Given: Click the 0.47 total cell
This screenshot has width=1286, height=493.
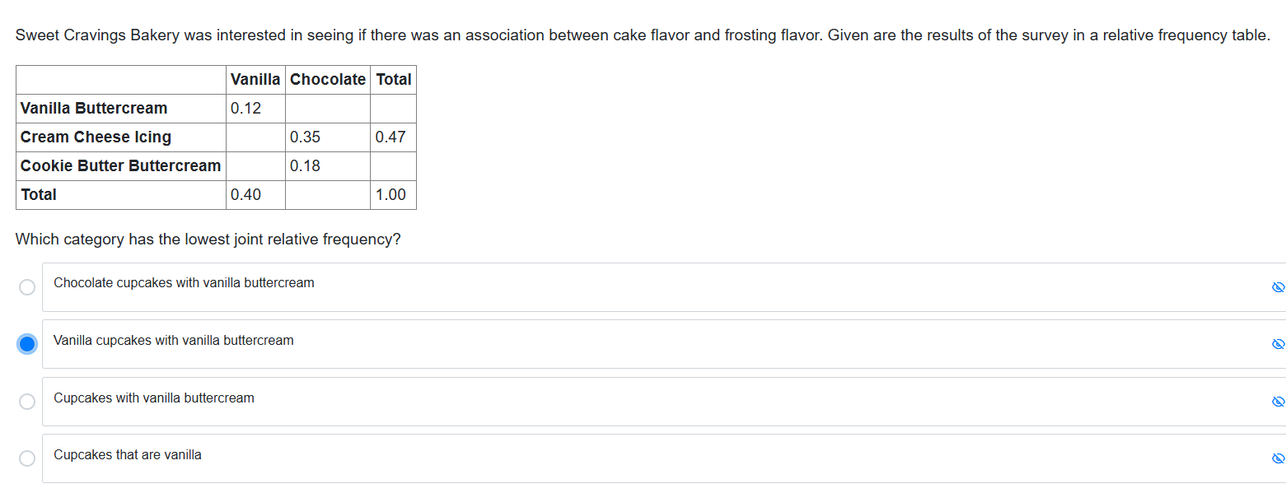Looking at the screenshot, I should click(x=390, y=137).
